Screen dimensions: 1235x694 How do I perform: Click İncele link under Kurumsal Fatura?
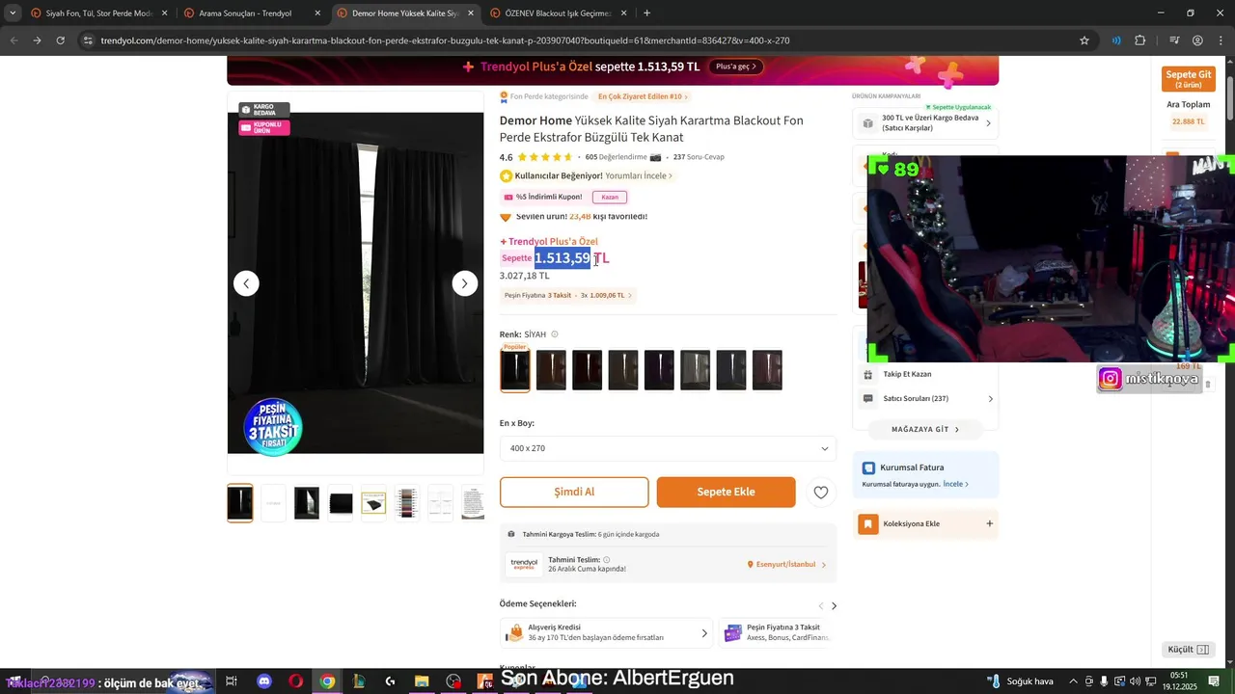(x=955, y=484)
